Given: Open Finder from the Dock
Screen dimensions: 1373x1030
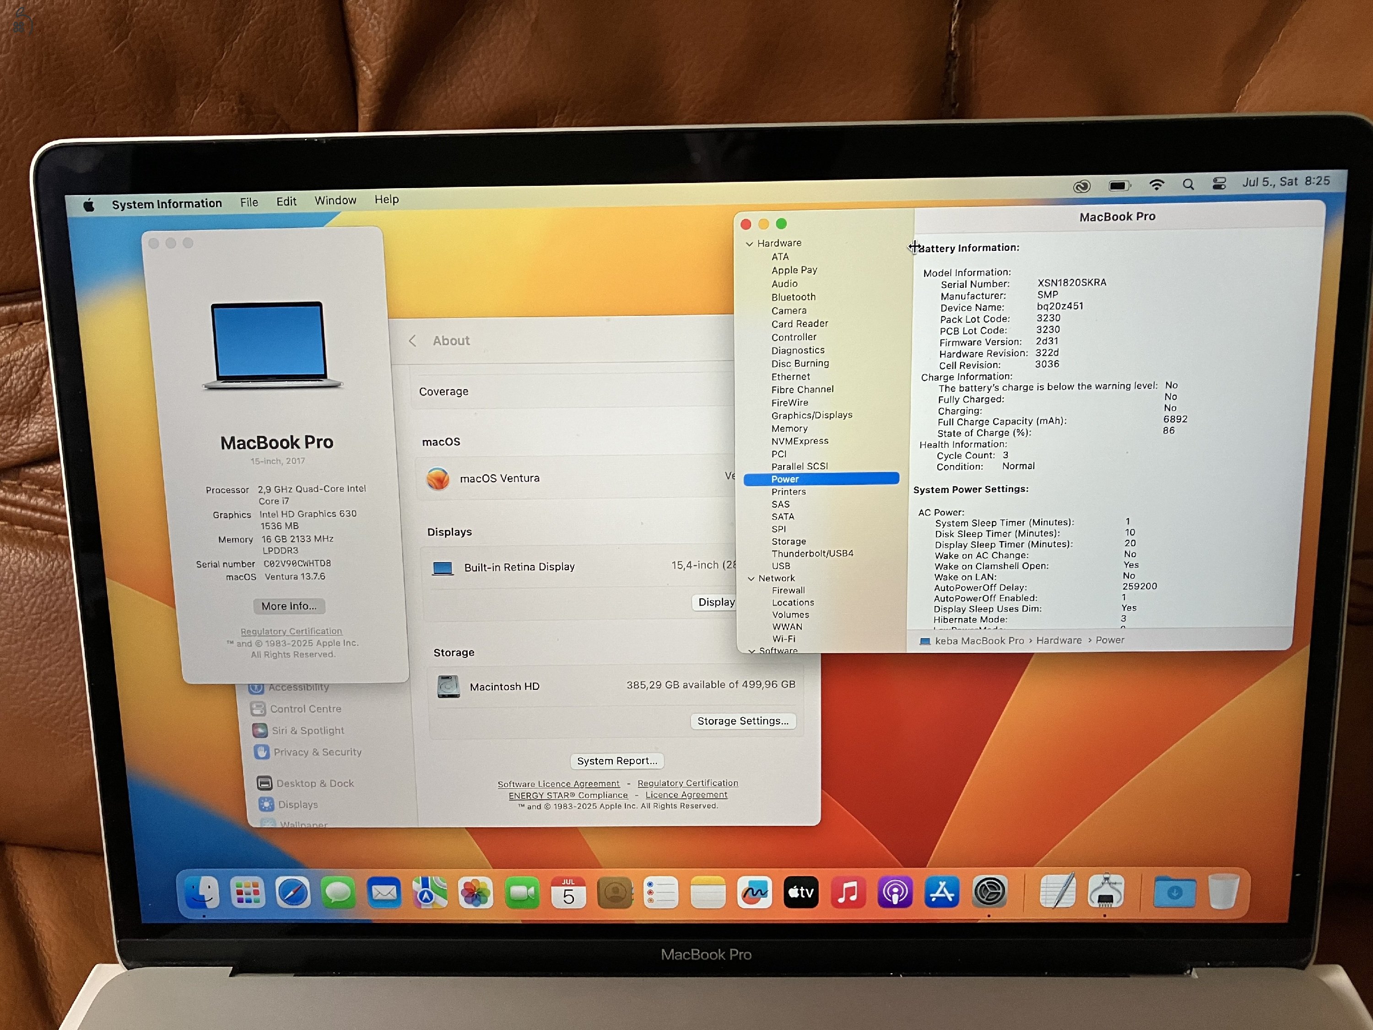Looking at the screenshot, I should [x=202, y=893].
